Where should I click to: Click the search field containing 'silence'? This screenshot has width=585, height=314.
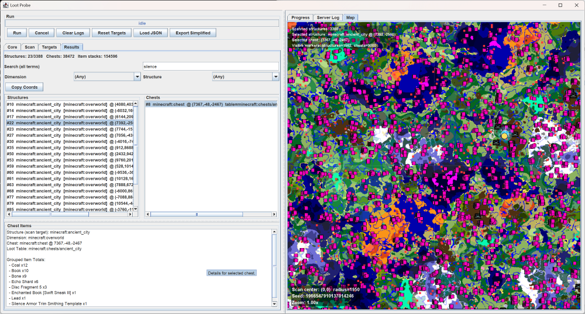coord(211,67)
